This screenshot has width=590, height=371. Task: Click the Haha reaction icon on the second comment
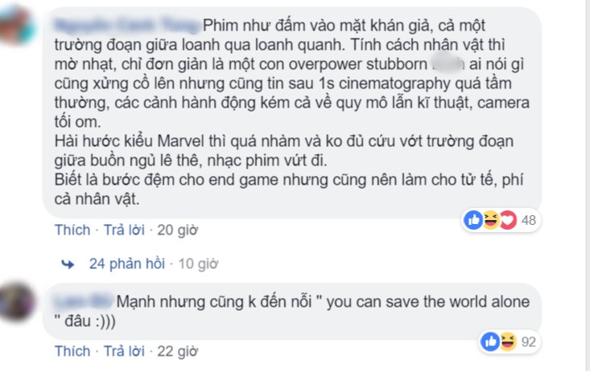pyautogui.click(x=508, y=341)
